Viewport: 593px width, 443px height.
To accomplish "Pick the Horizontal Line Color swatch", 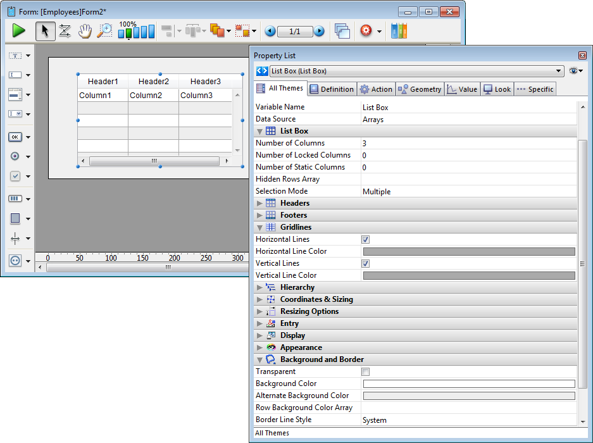I will point(468,252).
